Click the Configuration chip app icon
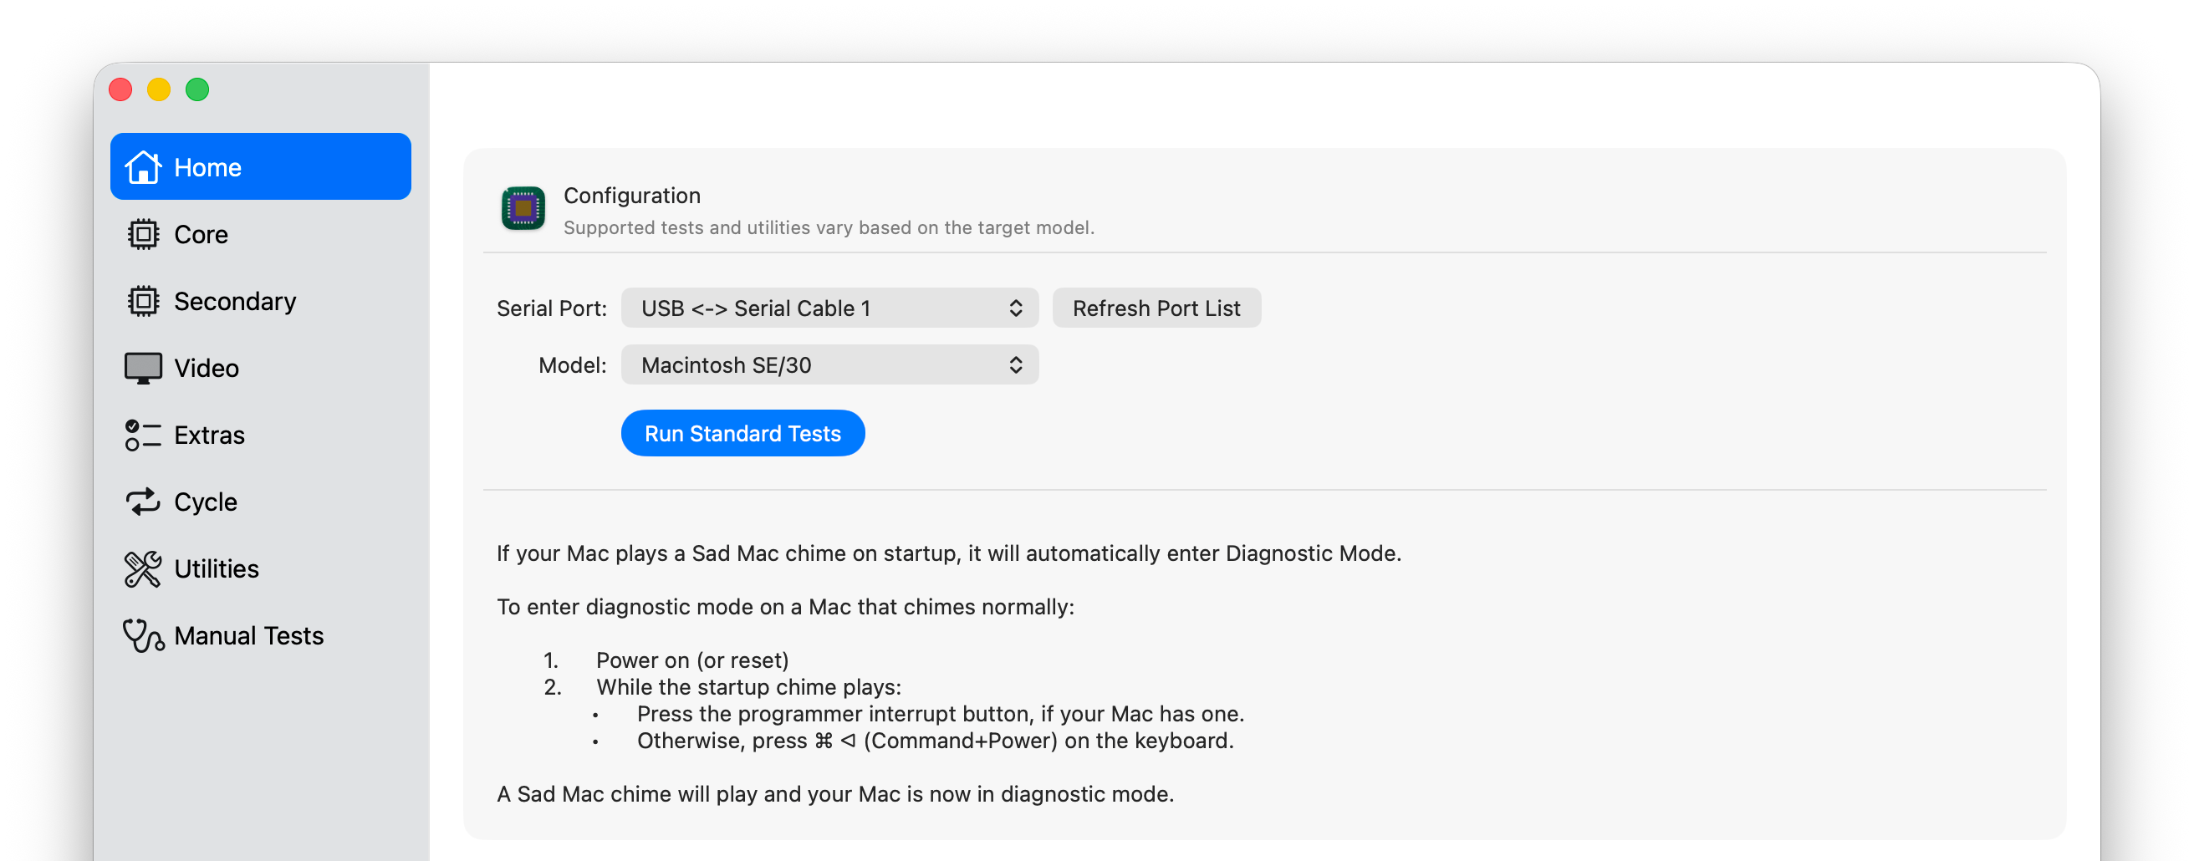The image size is (2194, 861). 523,209
